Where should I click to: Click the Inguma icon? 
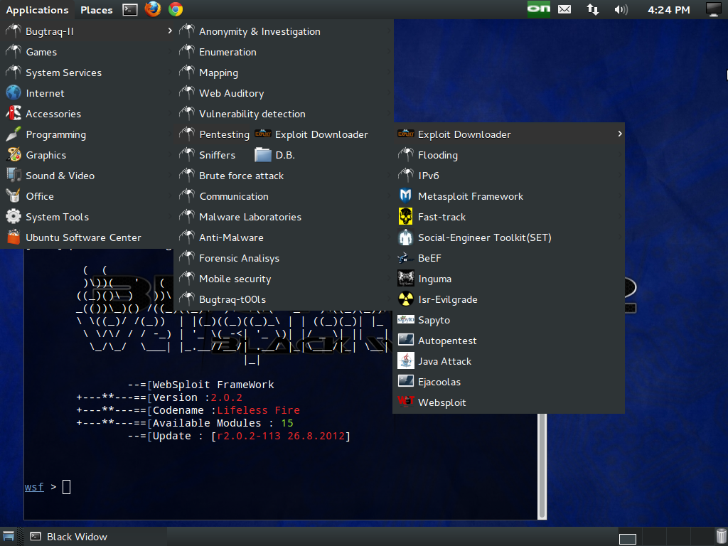tap(405, 279)
